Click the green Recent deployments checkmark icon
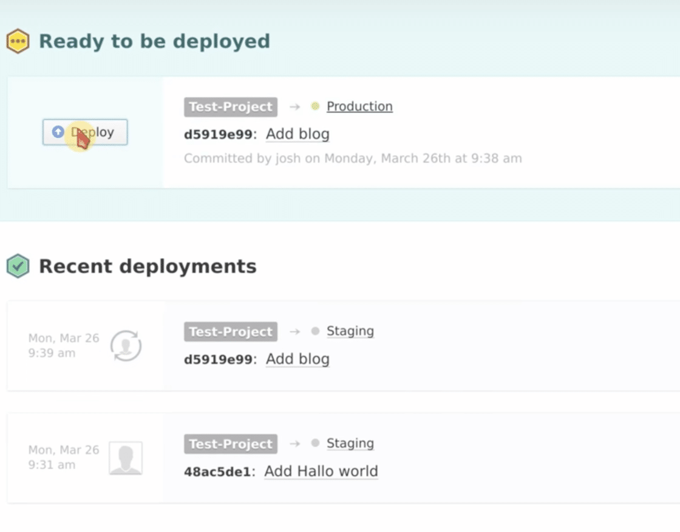 click(18, 266)
